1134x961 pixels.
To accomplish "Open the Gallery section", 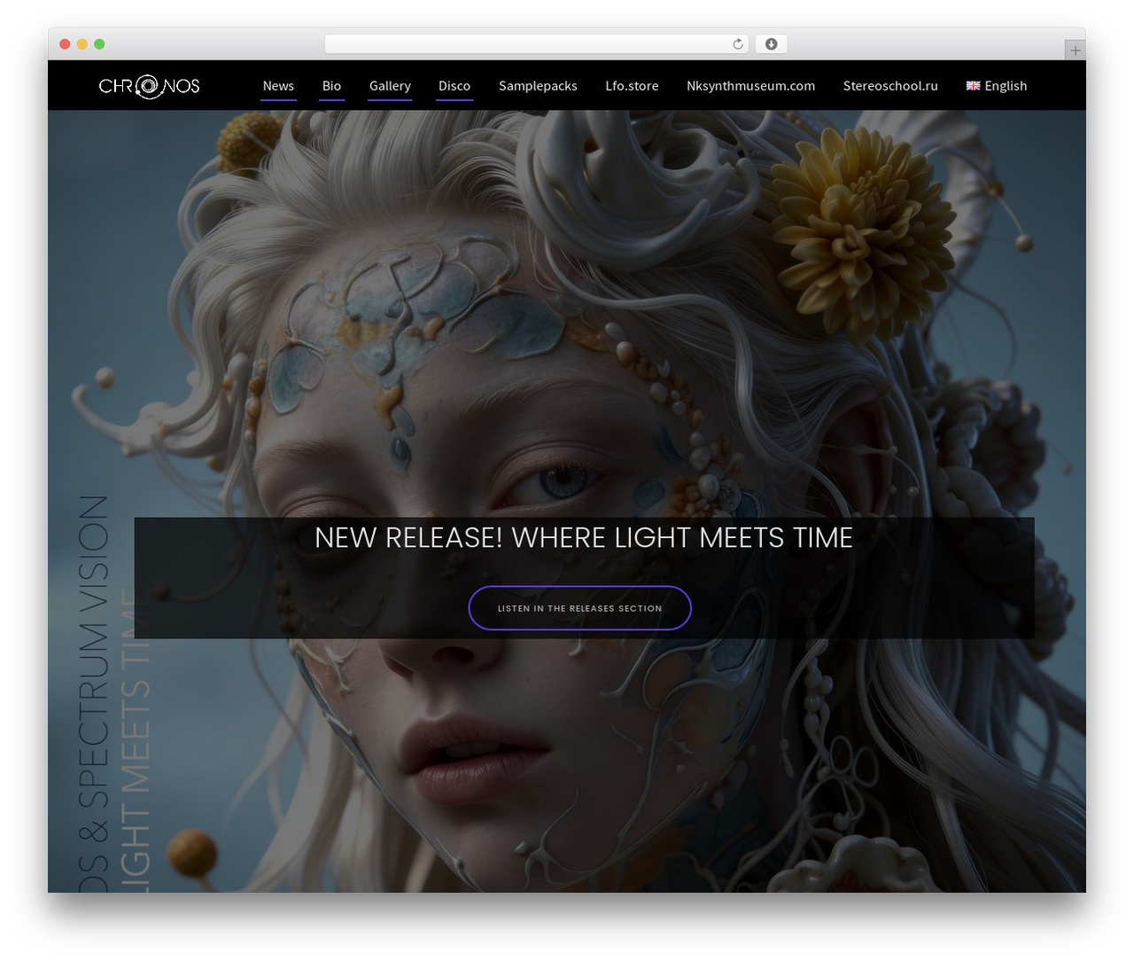I will point(390,86).
